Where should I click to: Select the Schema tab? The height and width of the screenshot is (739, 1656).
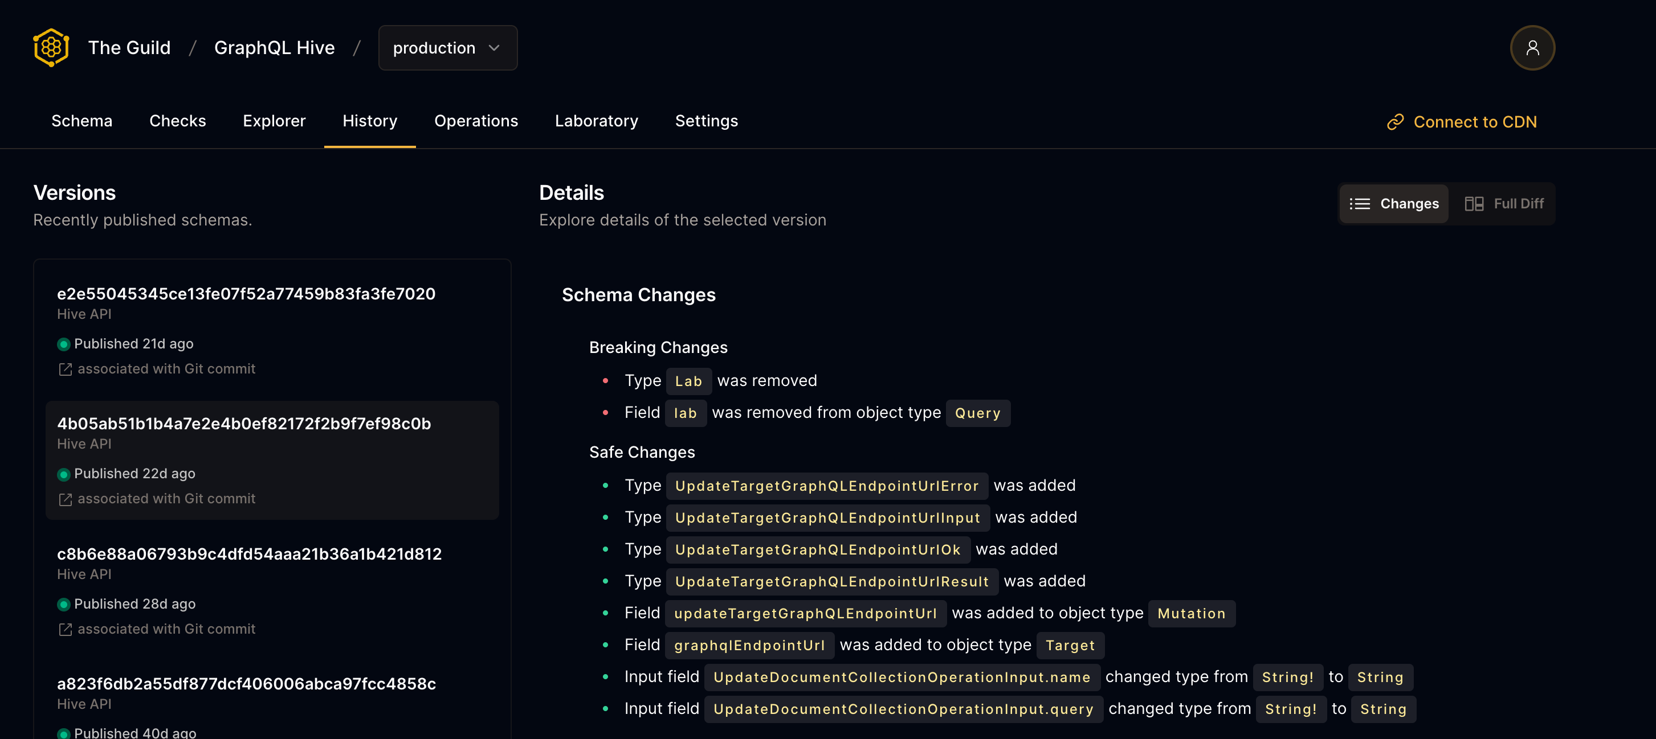(81, 120)
